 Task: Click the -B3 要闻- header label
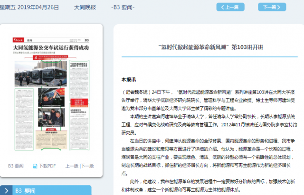click(x=123, y=8)
